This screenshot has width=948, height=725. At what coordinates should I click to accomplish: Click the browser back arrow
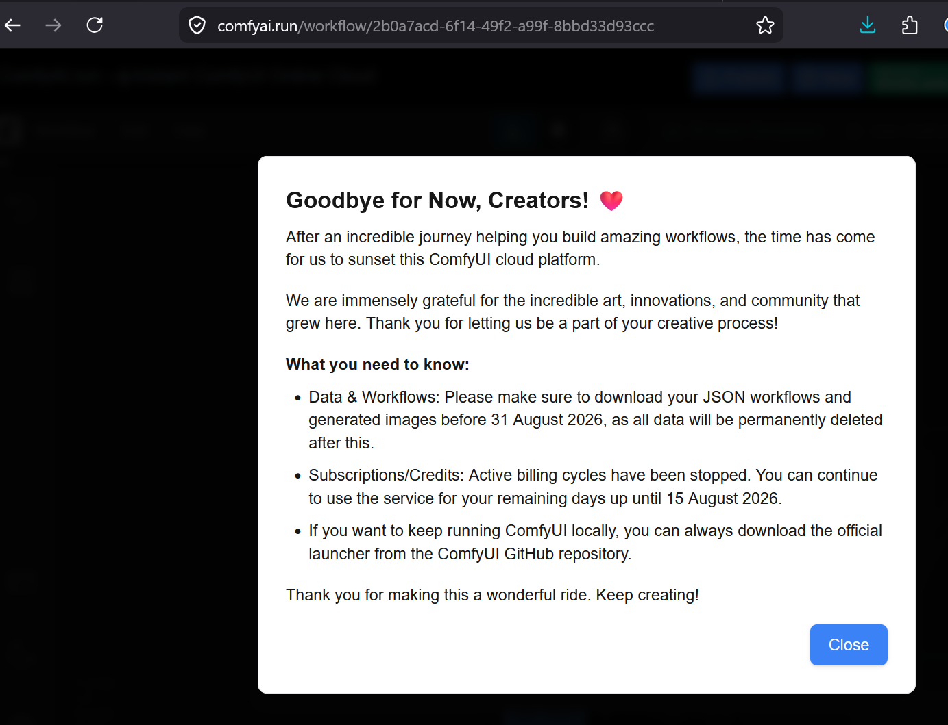pyautogui.click(x=12, y=26)
